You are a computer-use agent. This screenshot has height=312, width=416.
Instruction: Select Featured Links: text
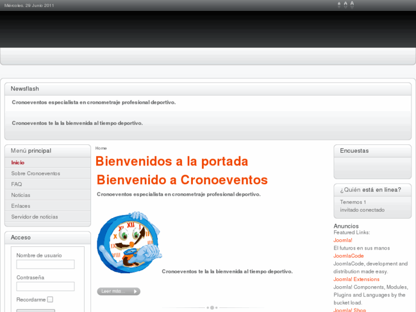(351, 232)
